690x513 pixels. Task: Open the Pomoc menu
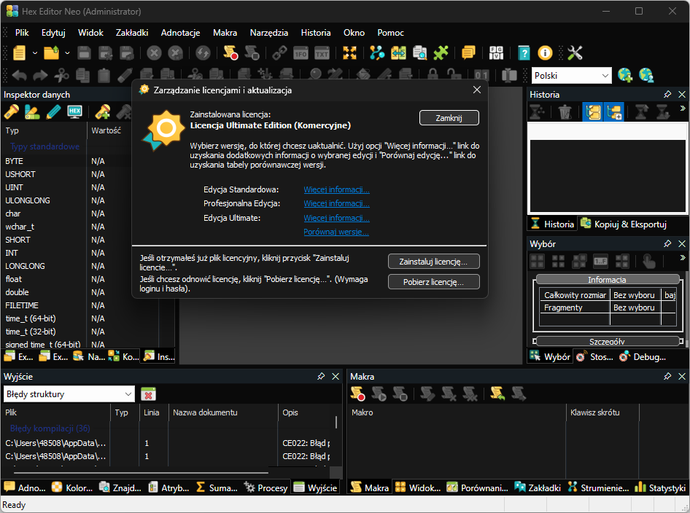pos(390,33)
